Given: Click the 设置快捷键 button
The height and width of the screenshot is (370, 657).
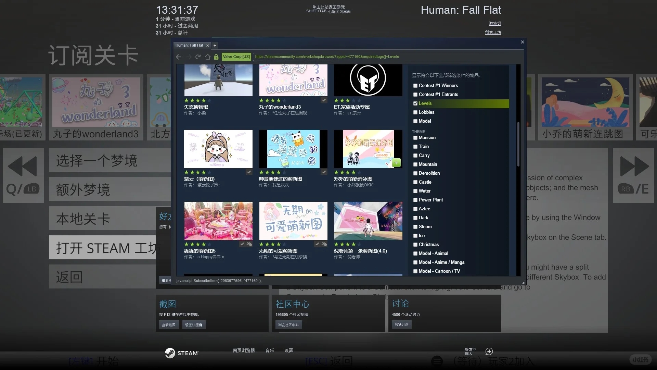Looking at the screenshot, I should coord(194,325).
